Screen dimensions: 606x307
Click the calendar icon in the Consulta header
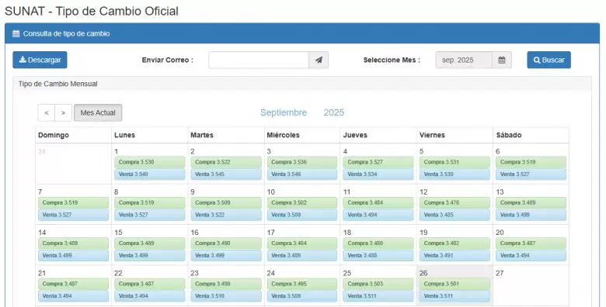pos(16,33)
